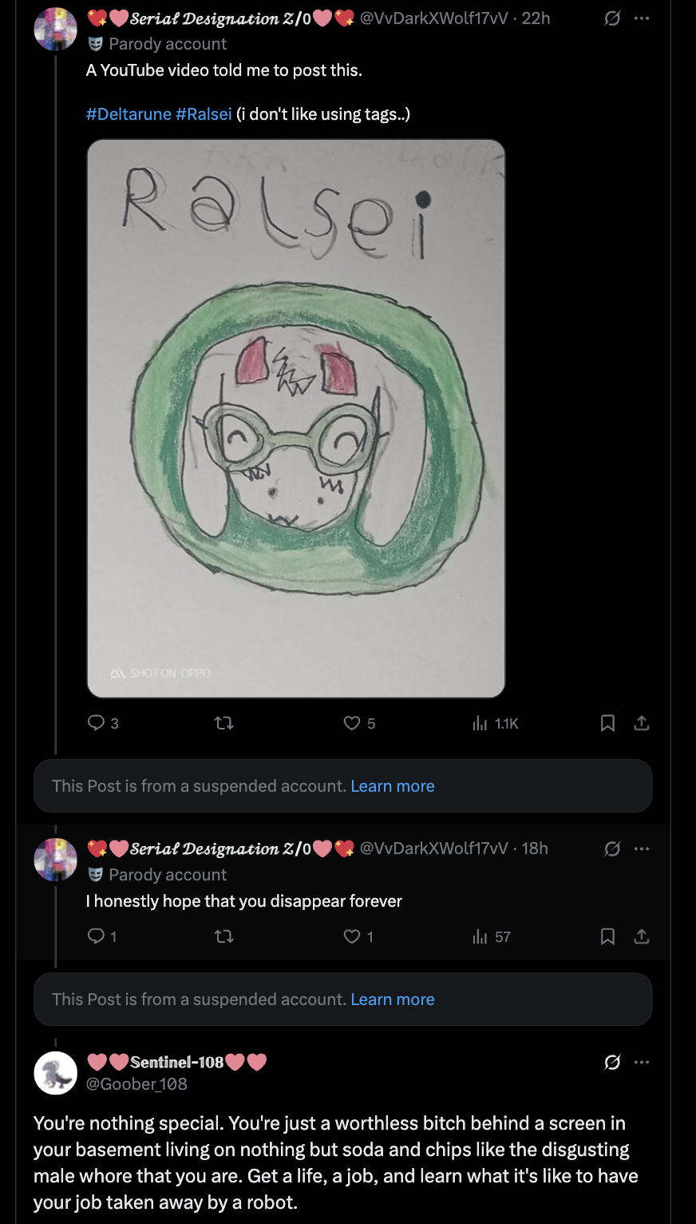Open the #Ralsei hashtag

point(204,114)
